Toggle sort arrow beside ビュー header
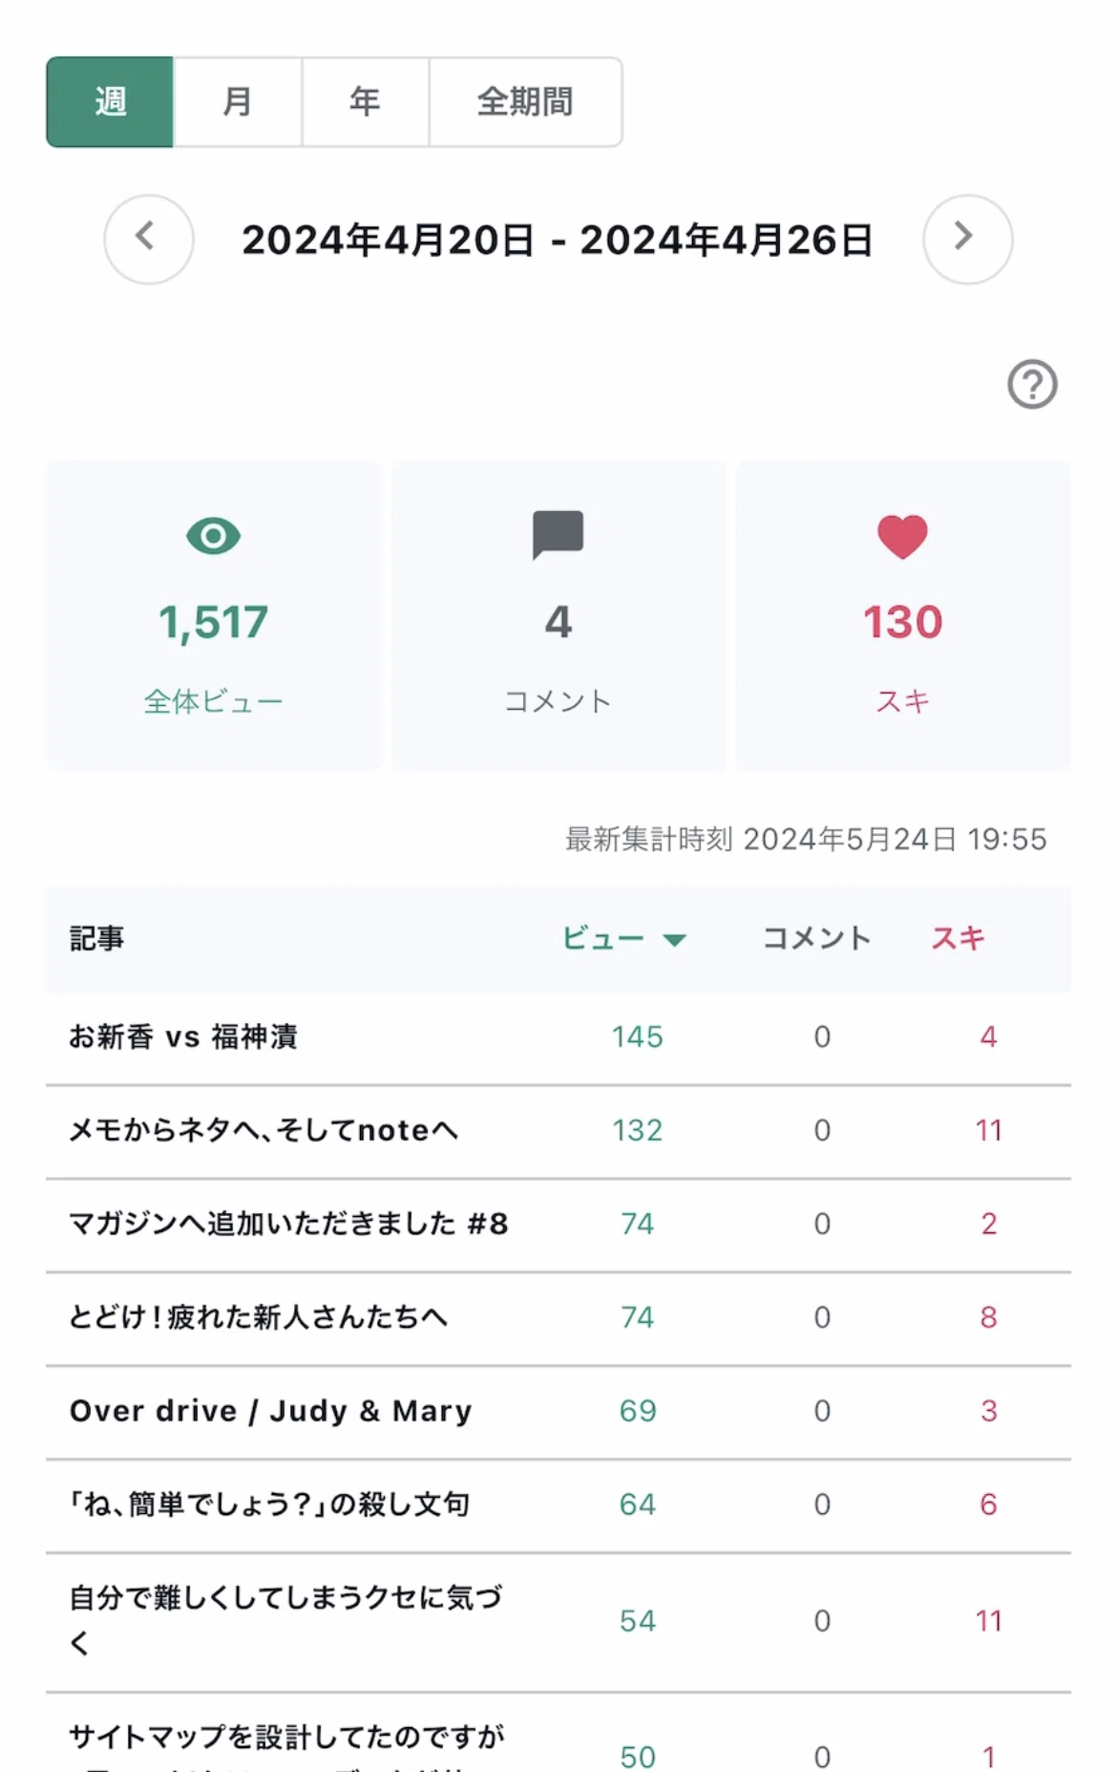Screen dimensions: 1117x1772 (x=674, y=940)
